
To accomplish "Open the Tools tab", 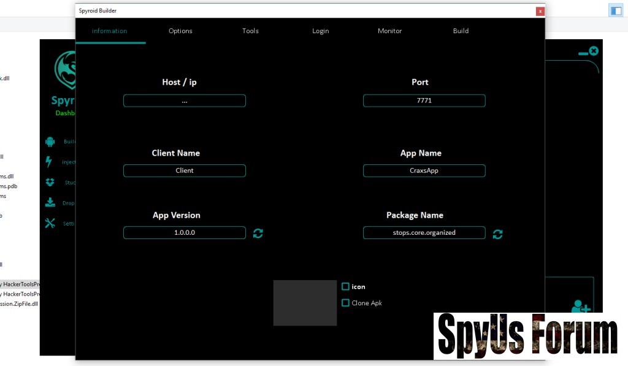I will [x=250, y=31].
